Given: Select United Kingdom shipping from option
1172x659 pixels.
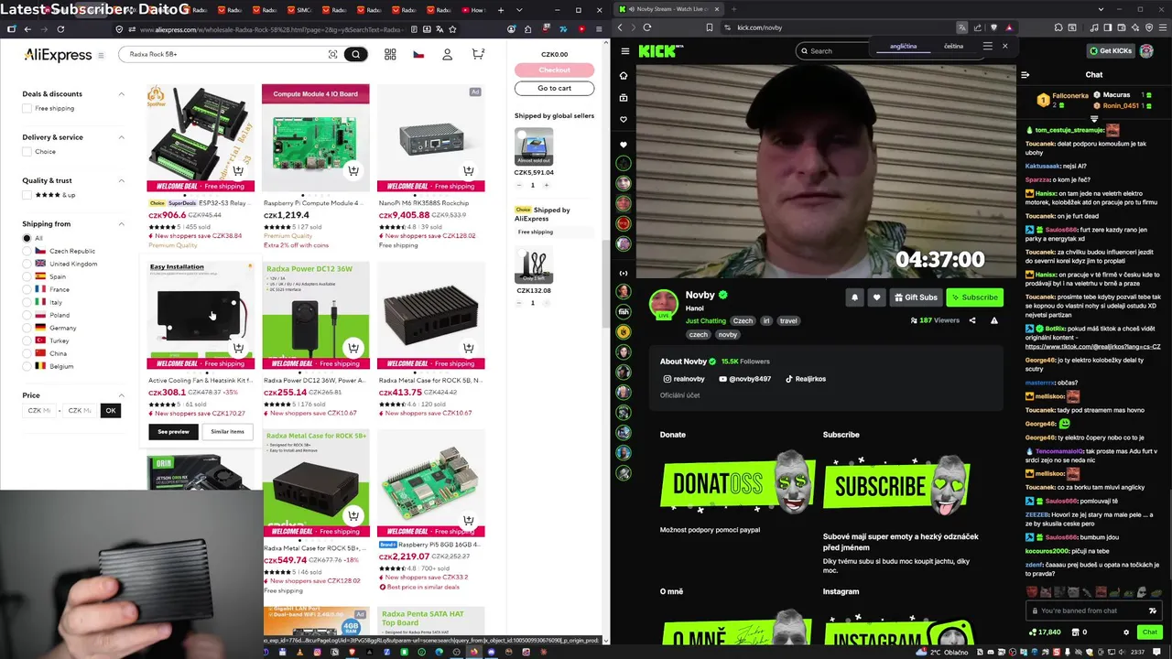Looking at the screenshot, I should (x=27, y=264).
